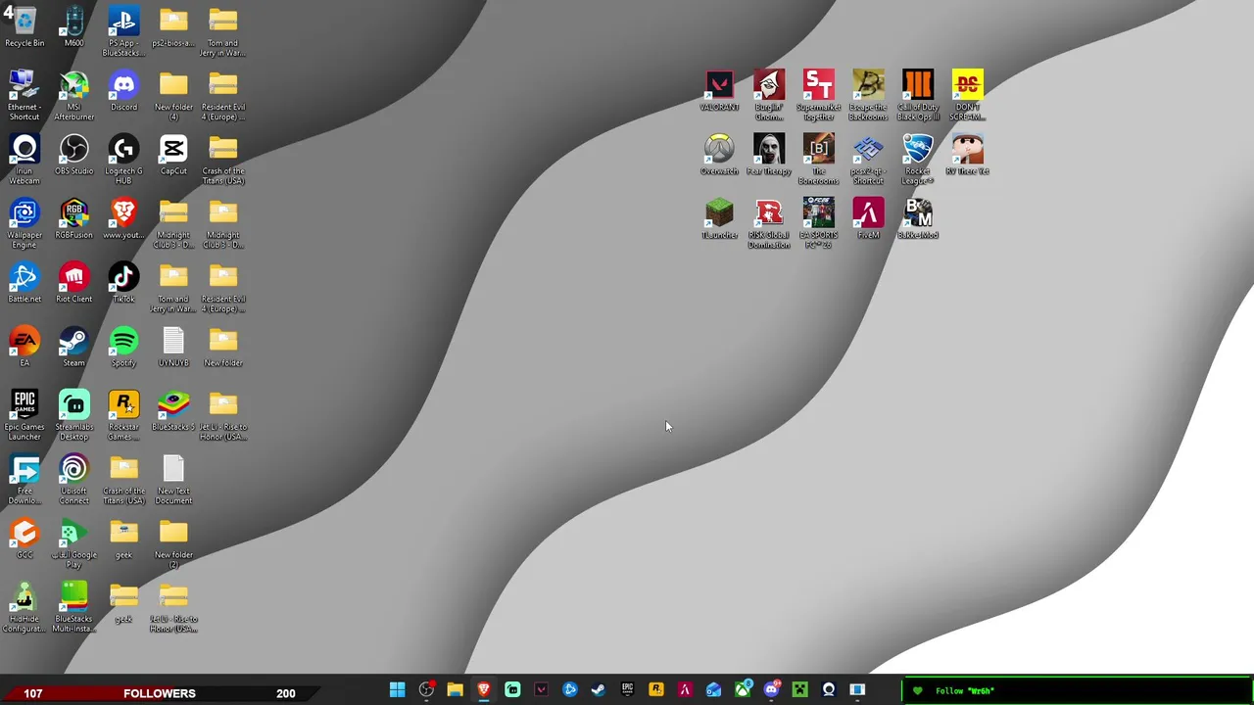Open the CapCut desktop icon
1254x705 pixels.
click(x=173, y=155)
